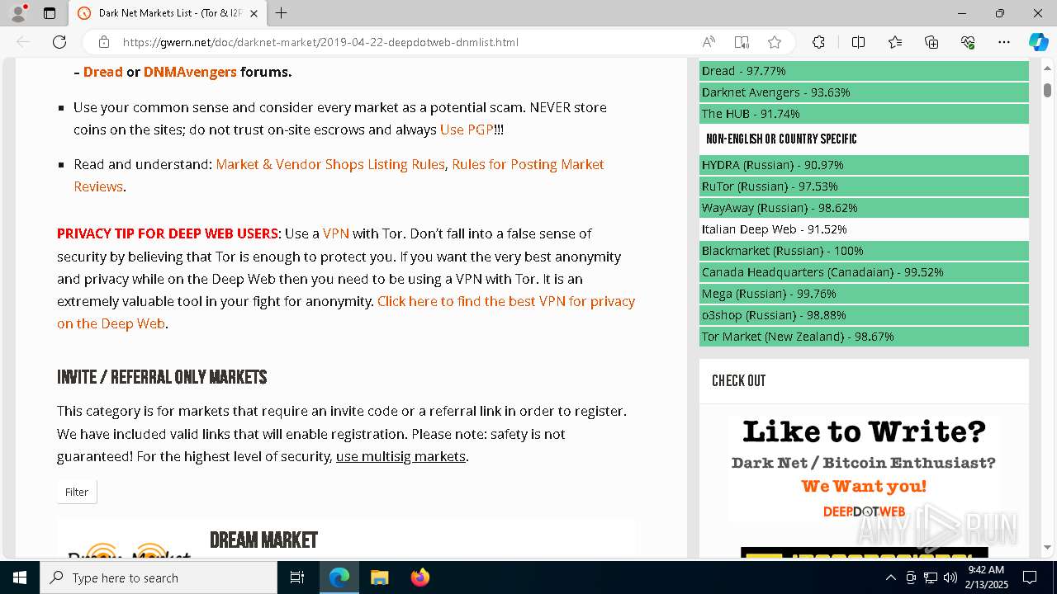This screenshot has height=594, width=1057.
Task: Click the scrollbar up arrow
Action: 1047,68
